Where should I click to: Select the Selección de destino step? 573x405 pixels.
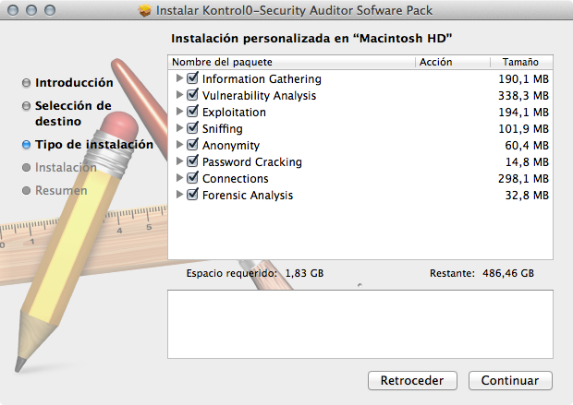coord(67,113)
